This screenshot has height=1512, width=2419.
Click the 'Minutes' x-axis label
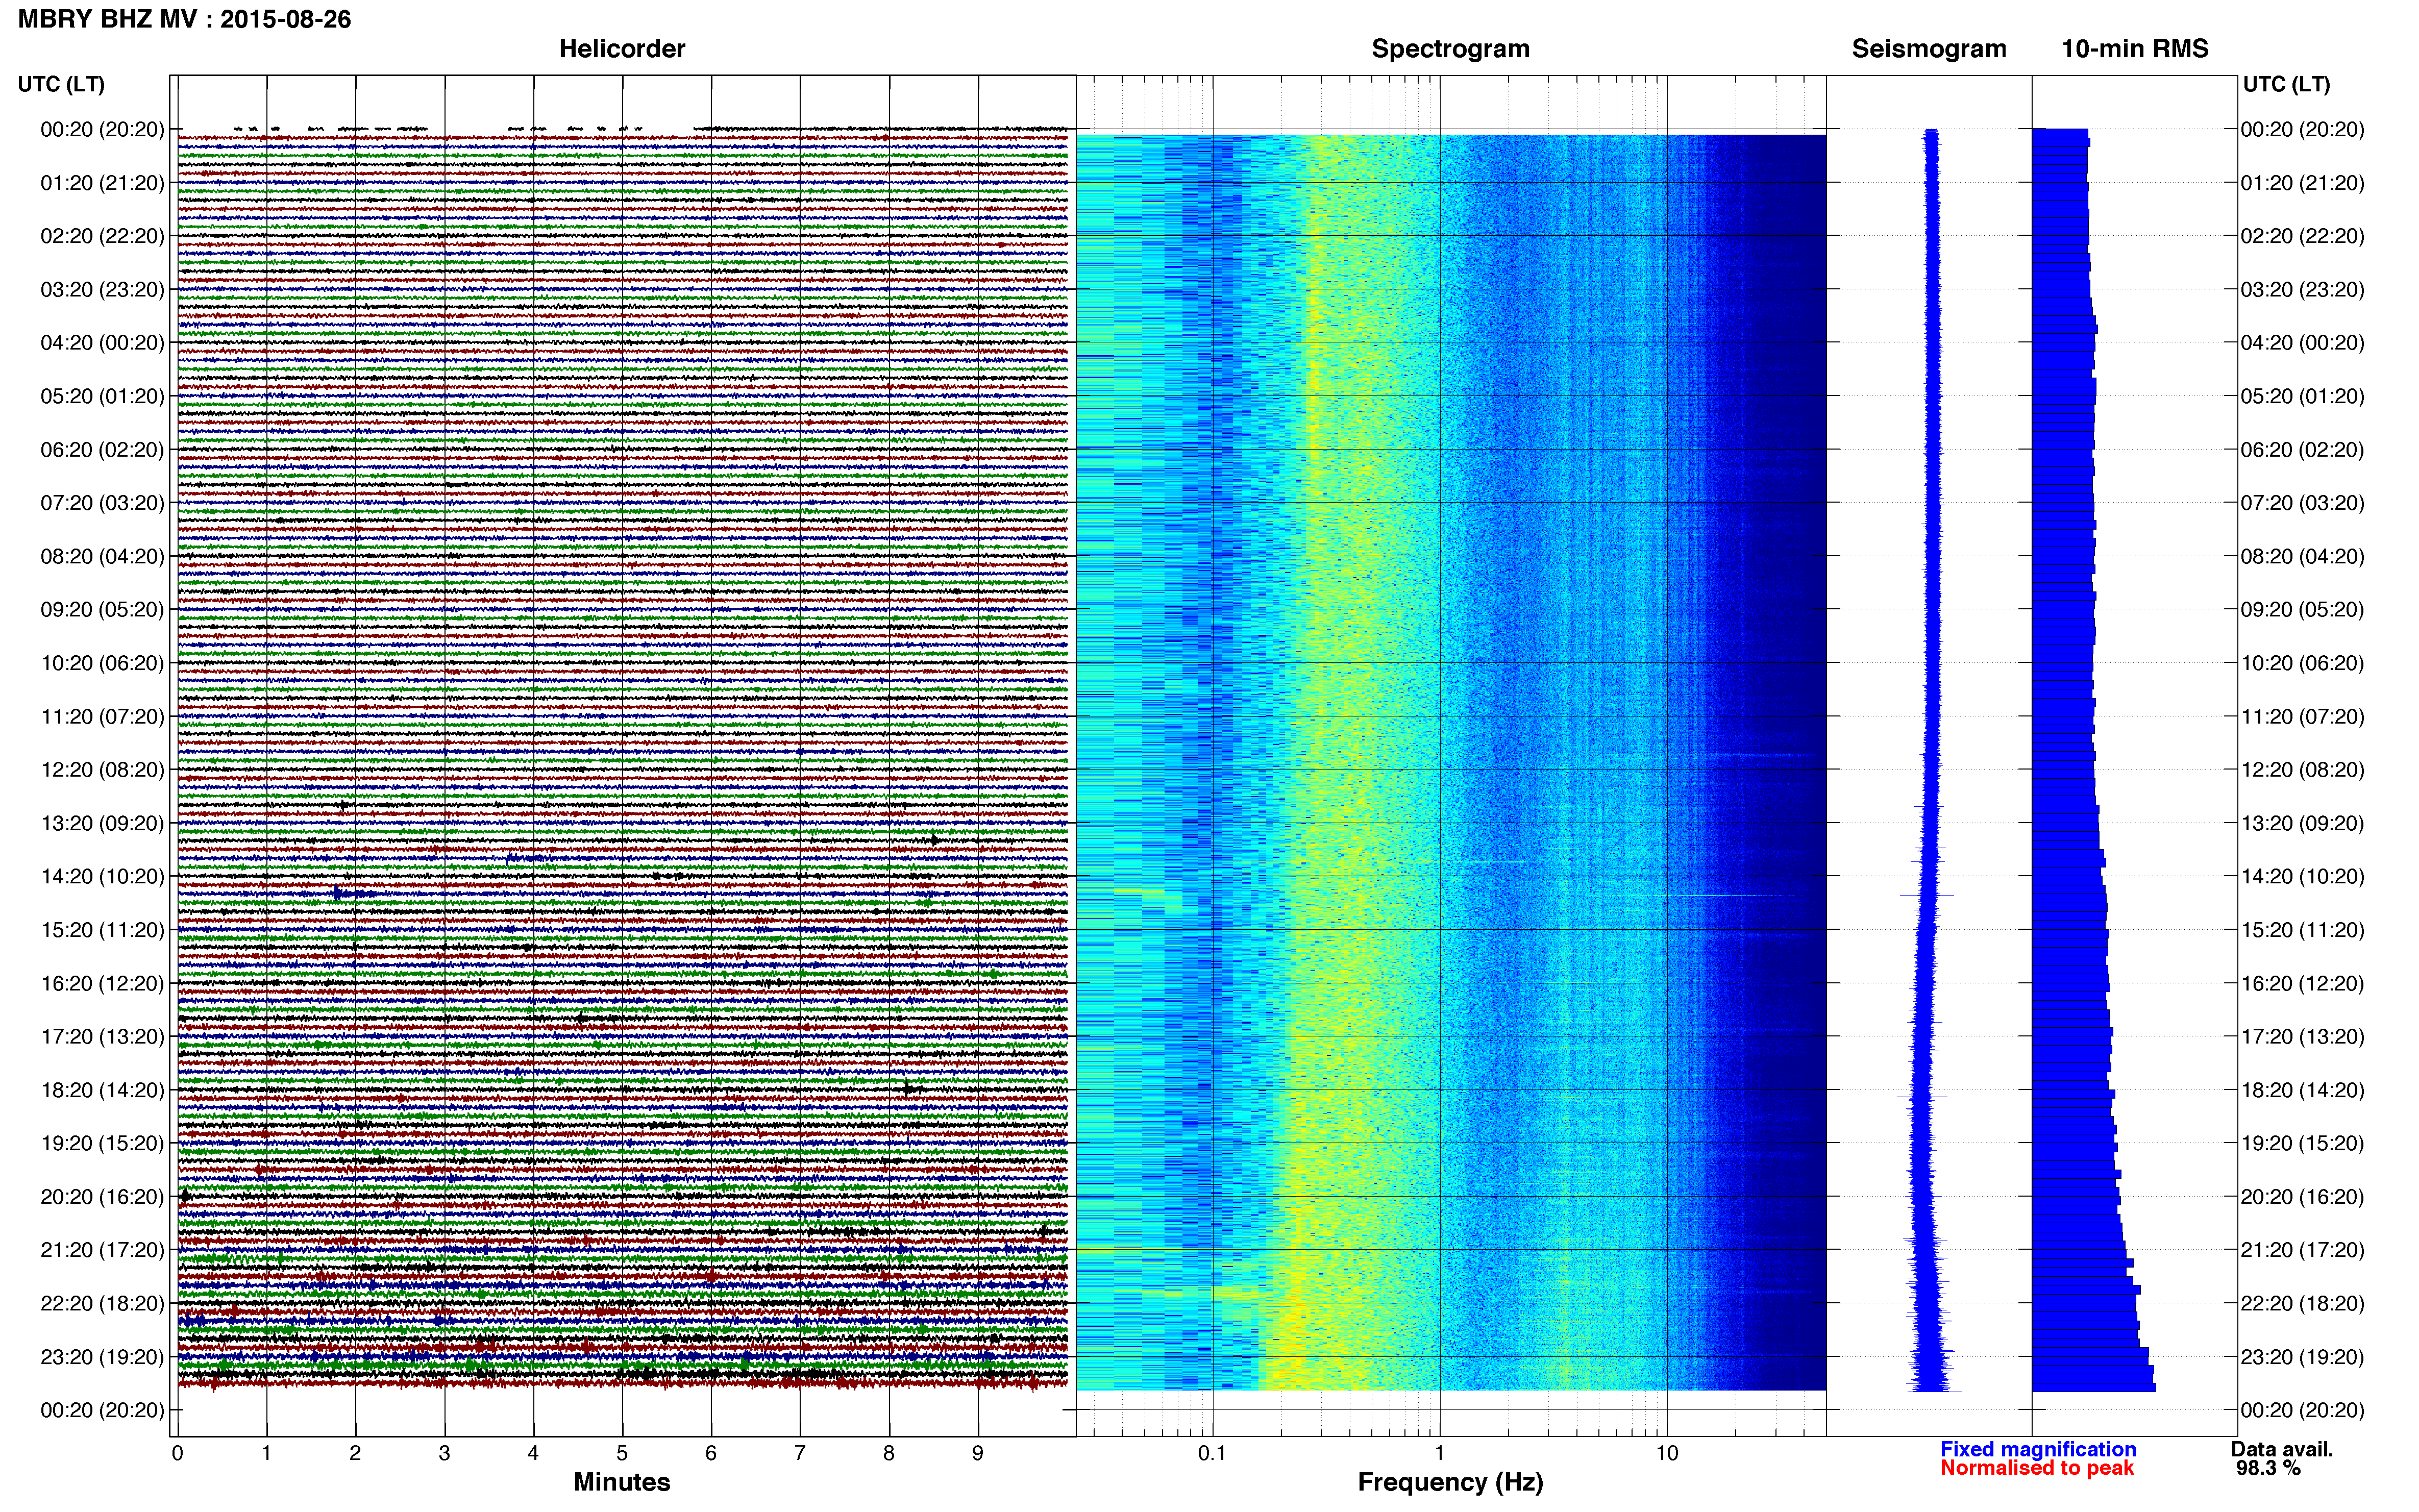pos(622,1482)
